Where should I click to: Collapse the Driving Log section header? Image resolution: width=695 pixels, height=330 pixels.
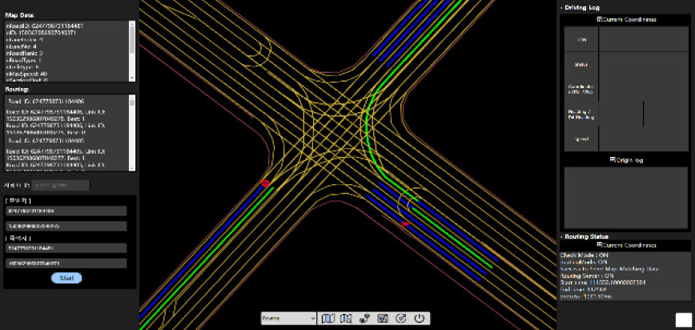pos(580,7)
